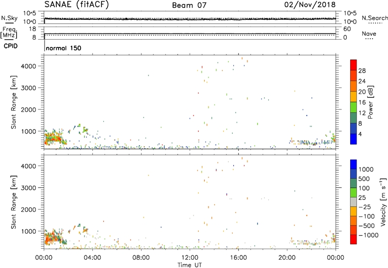Click the date label '02/Nov/2018'

click(x=310, y=5)
